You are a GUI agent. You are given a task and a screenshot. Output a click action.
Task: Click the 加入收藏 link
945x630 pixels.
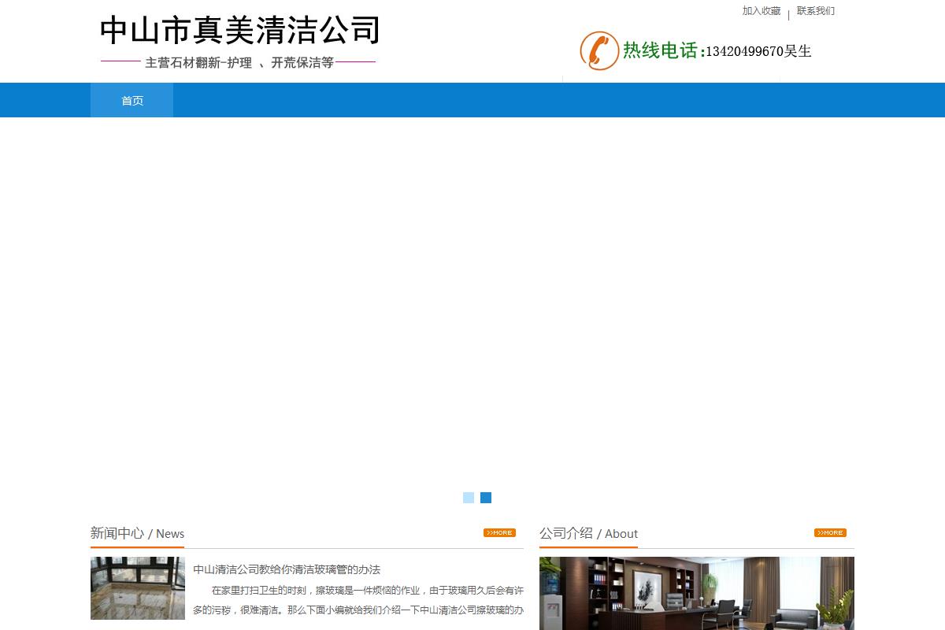pos(762,11)
